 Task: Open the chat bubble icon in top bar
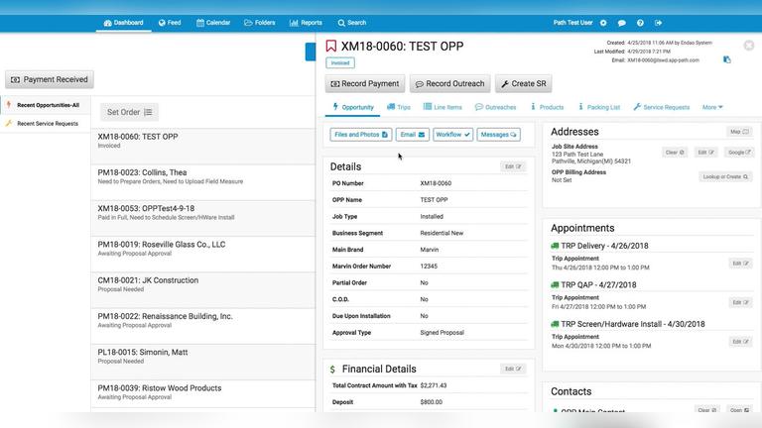[621, 23]
